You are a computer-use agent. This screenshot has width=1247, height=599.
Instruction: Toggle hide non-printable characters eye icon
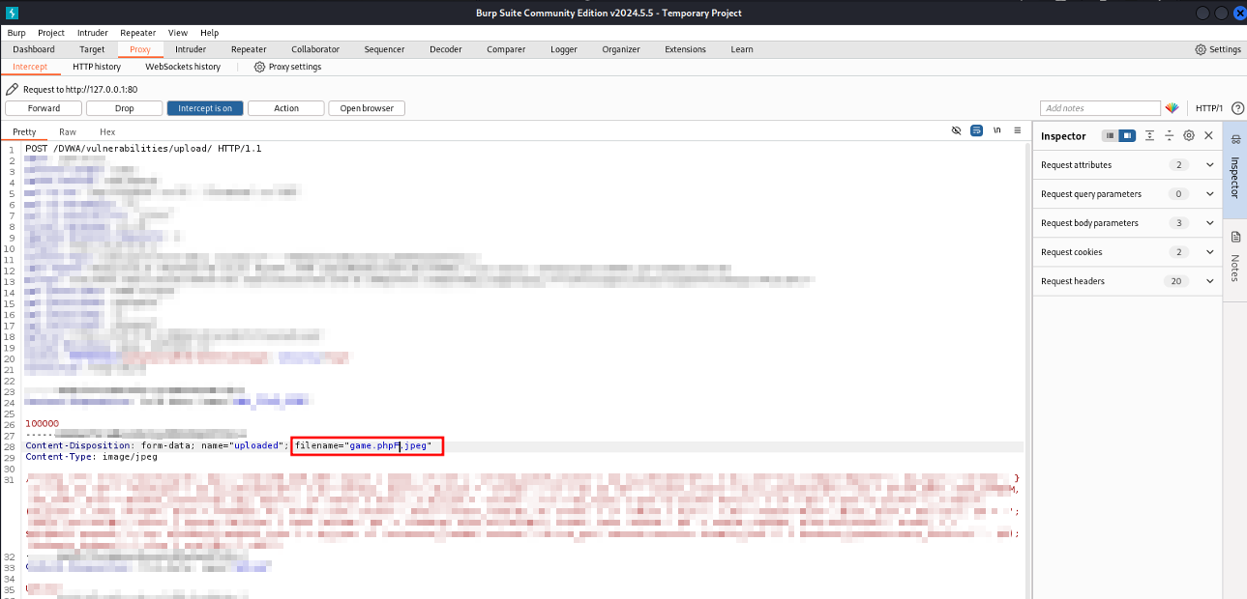pos(956,130)
